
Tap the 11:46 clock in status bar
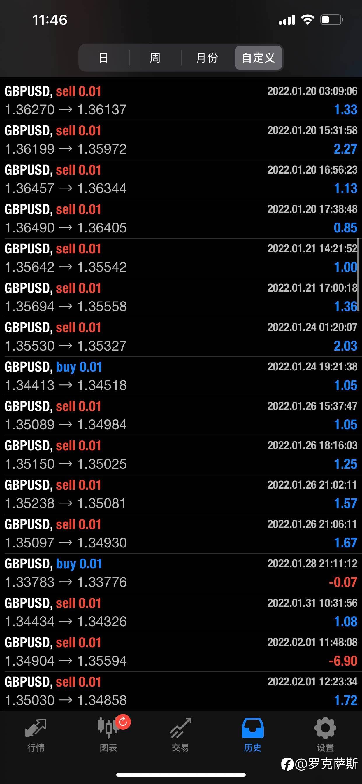(50, 20)
